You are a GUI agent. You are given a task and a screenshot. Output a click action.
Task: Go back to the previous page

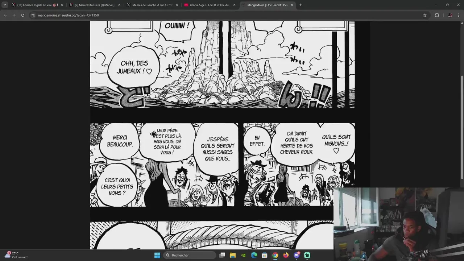(5, 15)
